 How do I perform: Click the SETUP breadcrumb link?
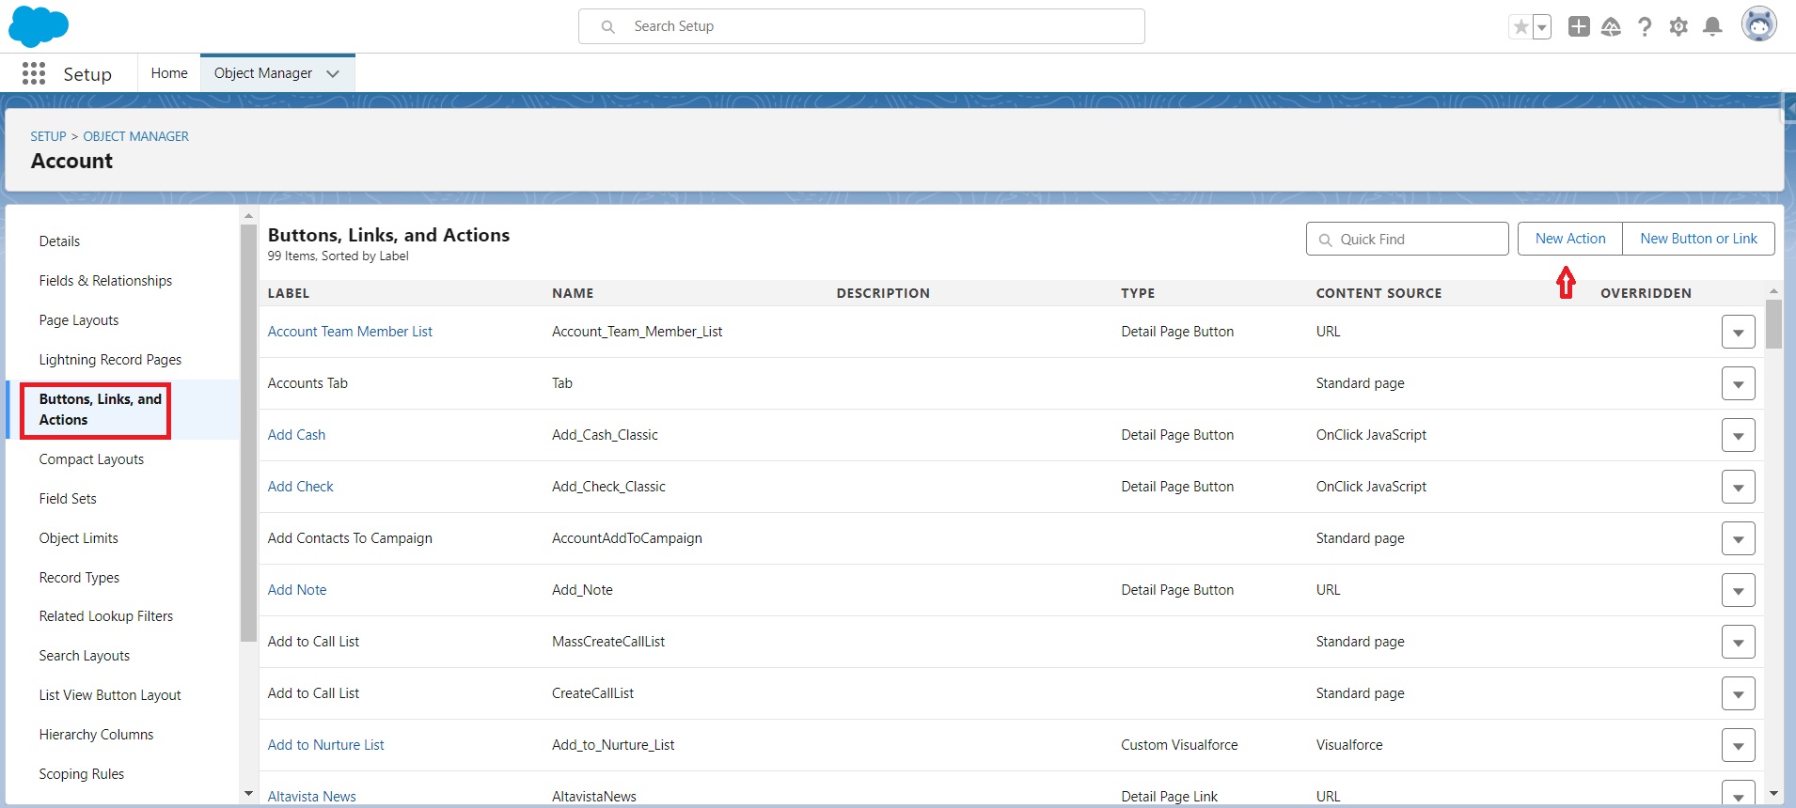(49, 136)
